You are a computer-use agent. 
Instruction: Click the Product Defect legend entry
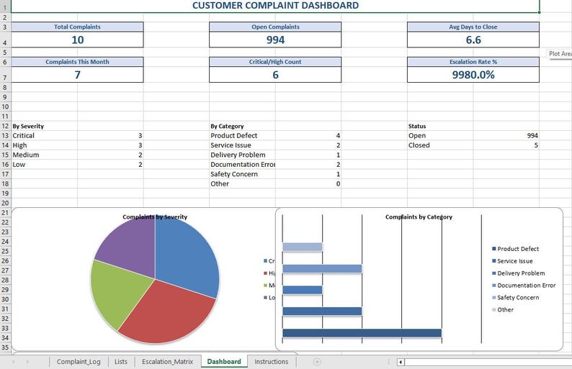(x=516, y=249)
